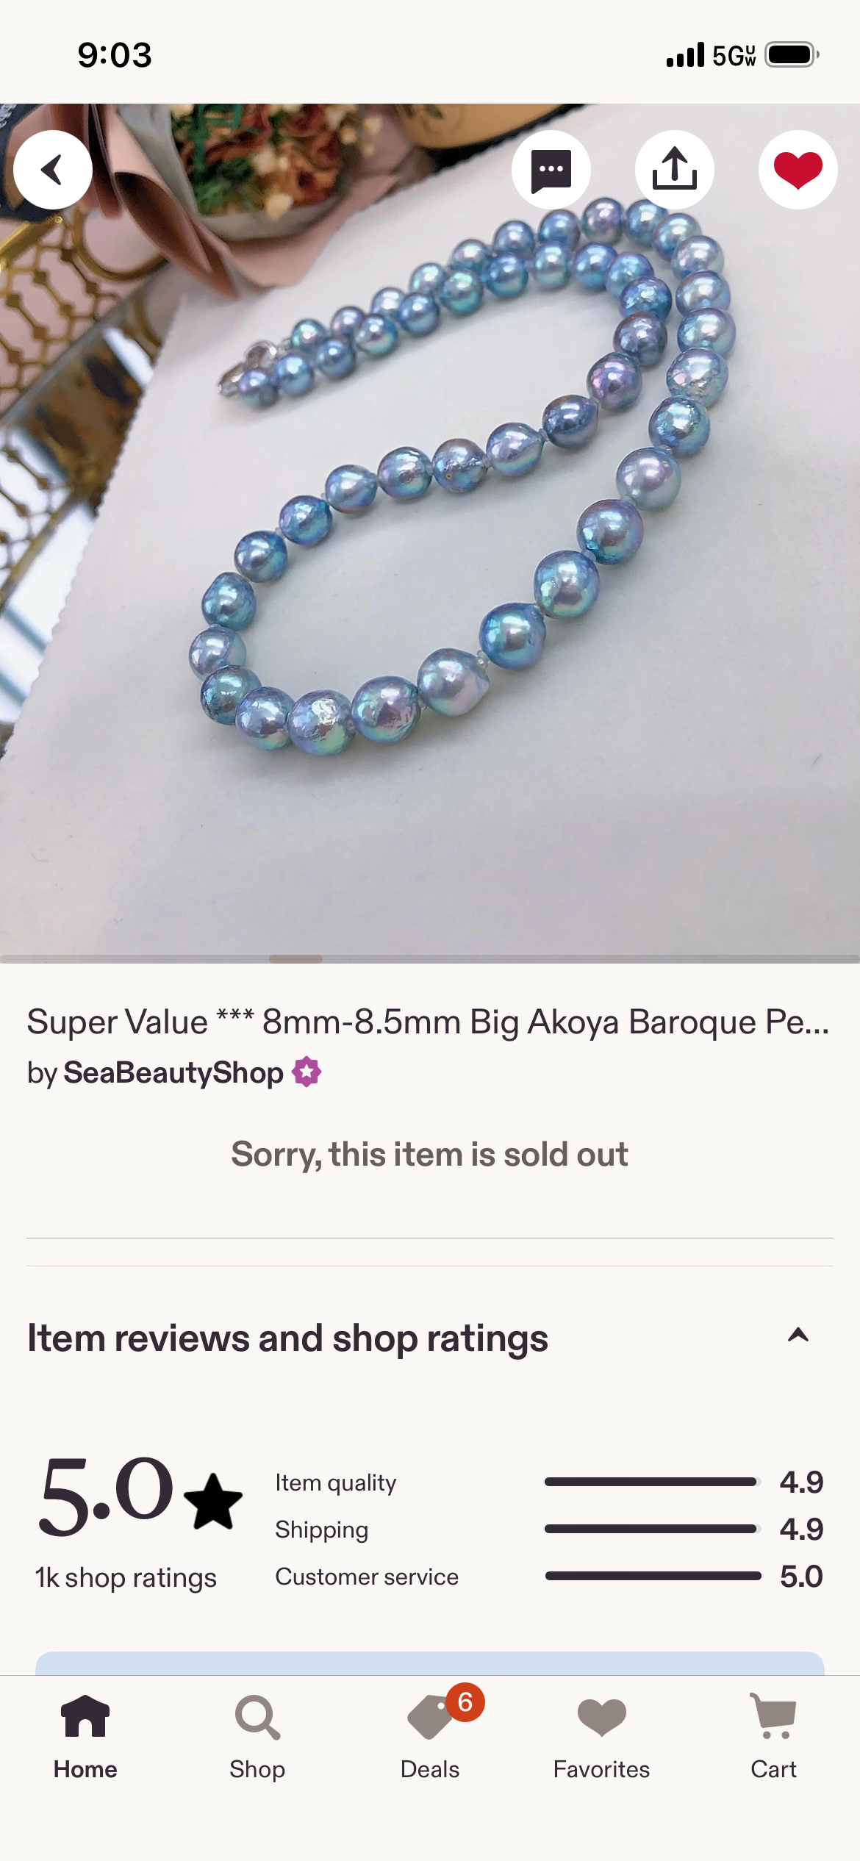Tap the Item quality rating bar
Image resolution: width=860 pixels, height=1861 pixels.
tap(651, 1482)
